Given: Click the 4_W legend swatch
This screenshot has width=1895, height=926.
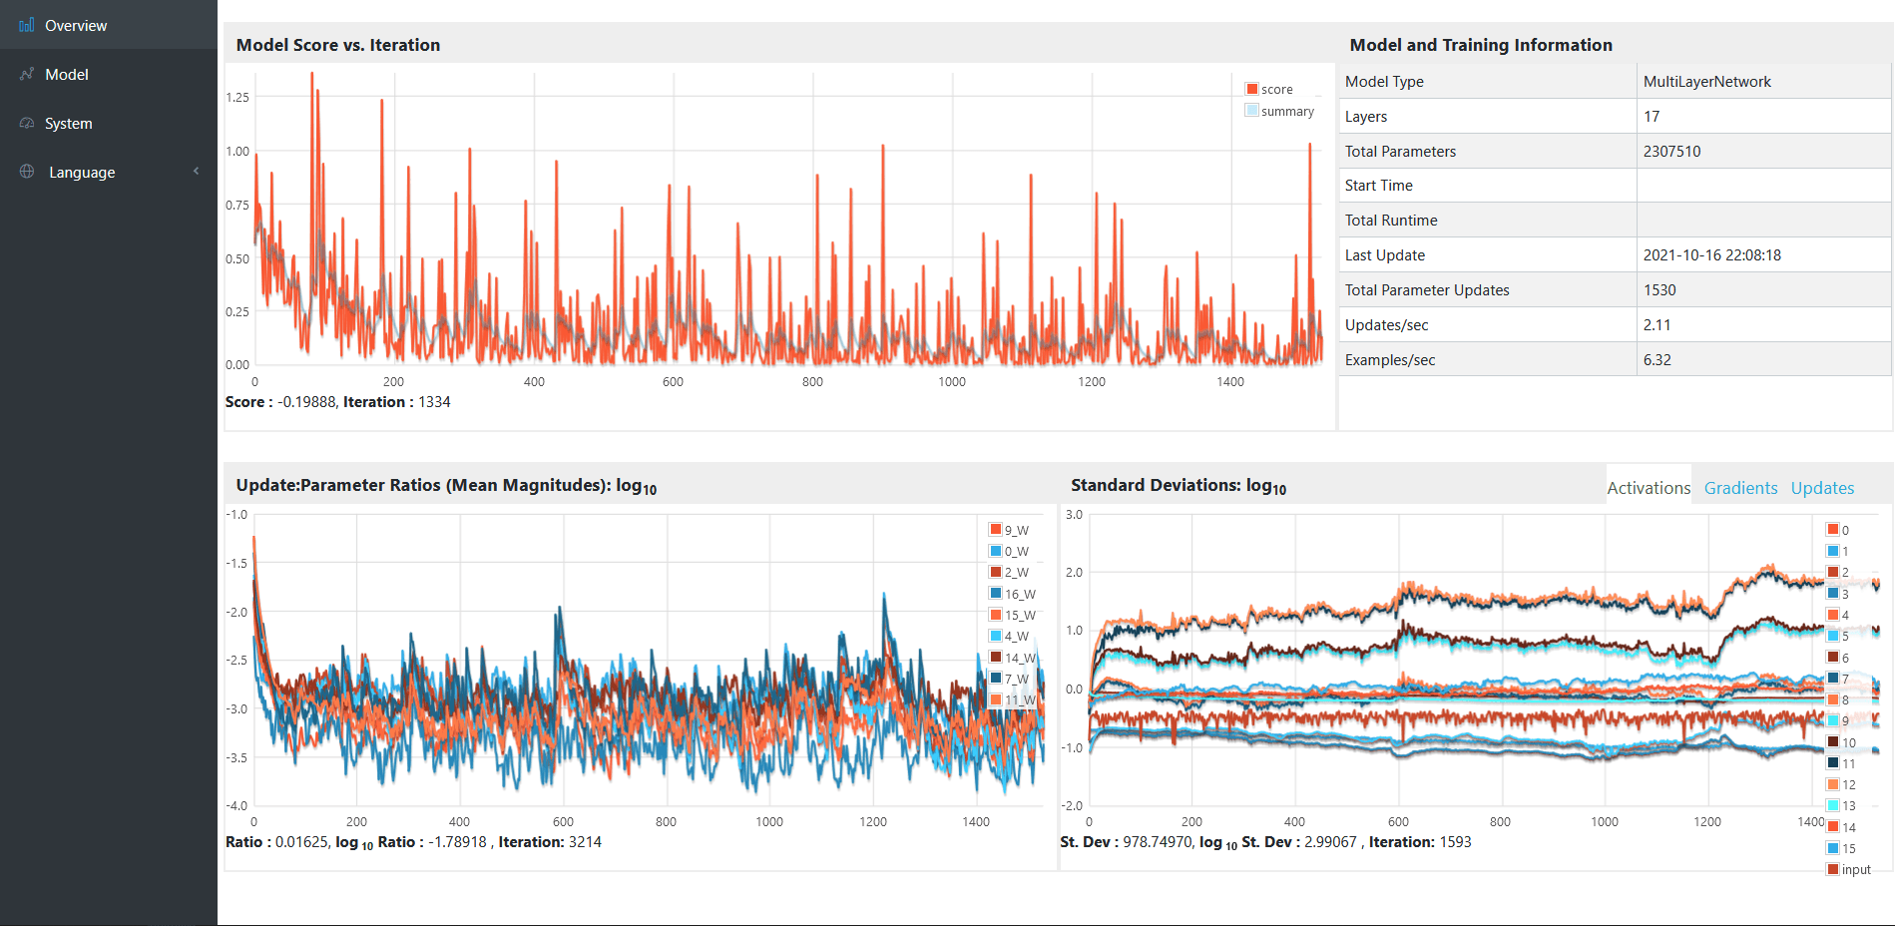Looking at the screenshot, I should (995, 636).
